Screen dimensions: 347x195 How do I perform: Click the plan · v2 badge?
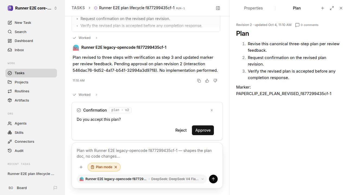120,110
